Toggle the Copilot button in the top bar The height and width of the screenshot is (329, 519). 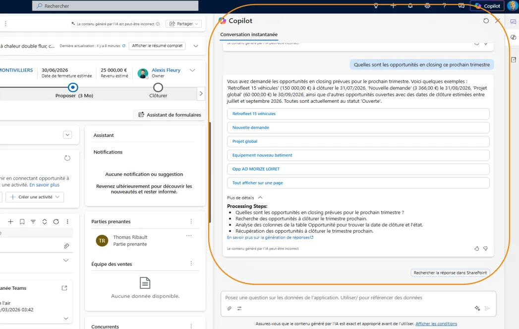(x=487, y=6)
